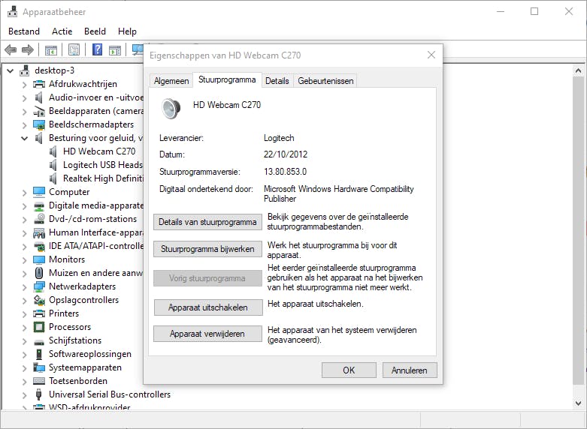Expand the Schijfstations node
Image resolution: width=587 pixels, height=429 pixels.
tap(25, 340)
